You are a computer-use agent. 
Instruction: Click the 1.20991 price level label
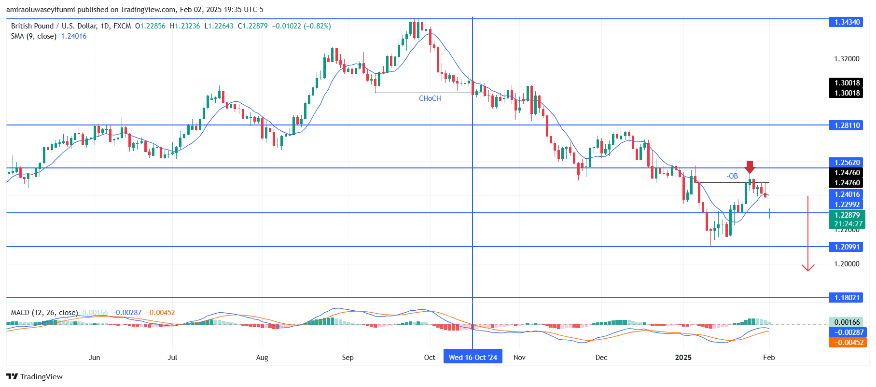[847, 247]
